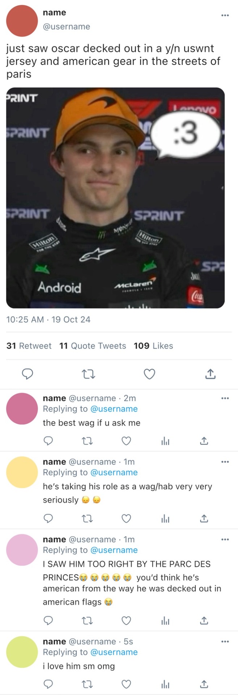The height and width of the screenshot is (695, 238).
Task: Reply to the "wag/hab very seriously" comment
Action: 48,519
